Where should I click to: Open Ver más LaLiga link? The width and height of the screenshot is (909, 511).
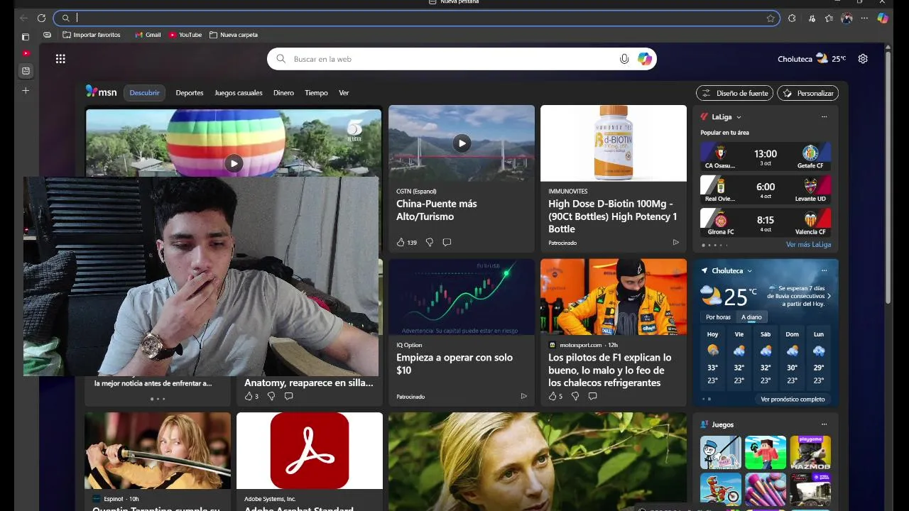click(x=808, y=245)
